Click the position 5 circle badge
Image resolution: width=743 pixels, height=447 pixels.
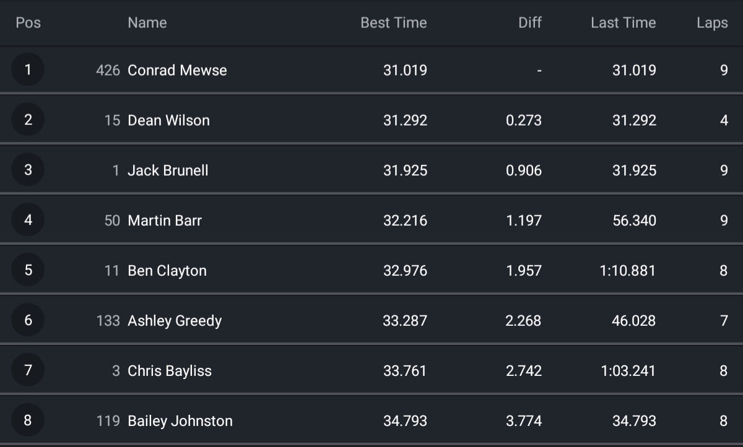(28, 270)
